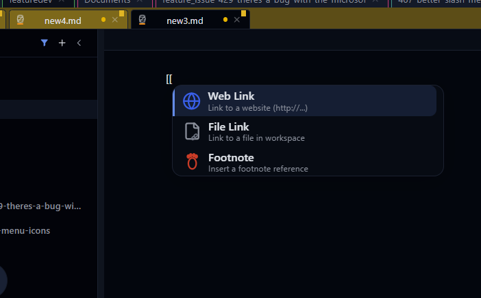Click the new4.md tab file icon
The image size is (481, 298).
pyautogui.click(x=21, y=20)
